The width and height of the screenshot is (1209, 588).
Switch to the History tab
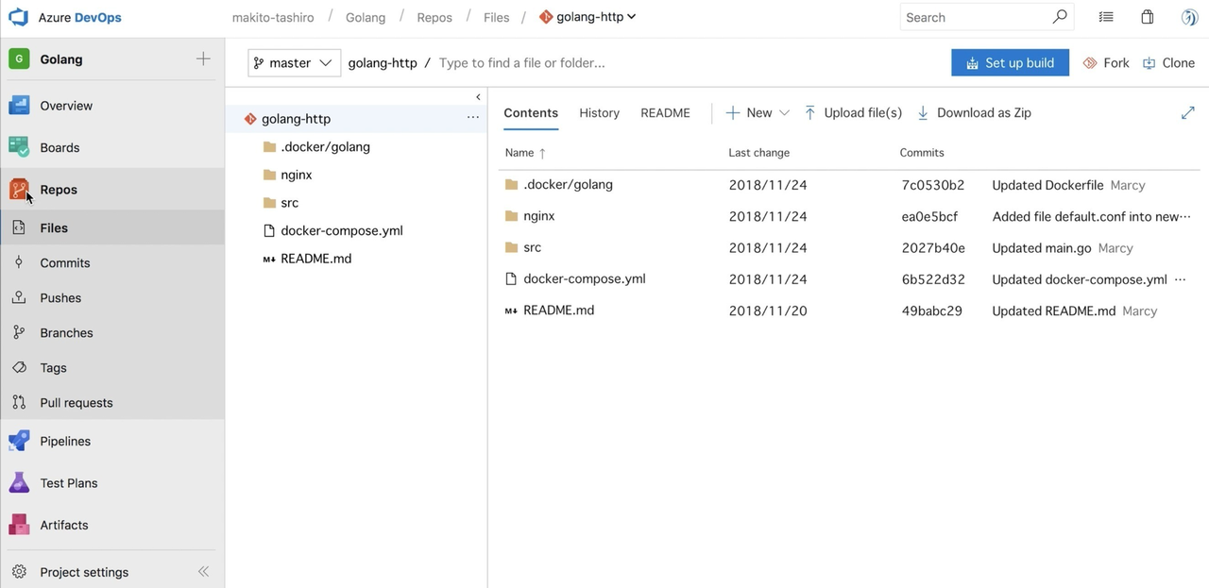[x=599, y=112]
